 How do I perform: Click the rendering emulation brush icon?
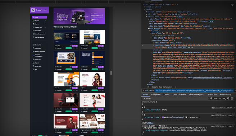point(228,98)
